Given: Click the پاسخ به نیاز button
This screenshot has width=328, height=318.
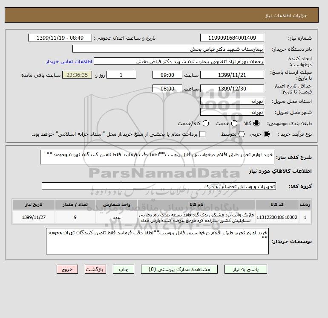Looking at the screenshot, I should (246, 269).
